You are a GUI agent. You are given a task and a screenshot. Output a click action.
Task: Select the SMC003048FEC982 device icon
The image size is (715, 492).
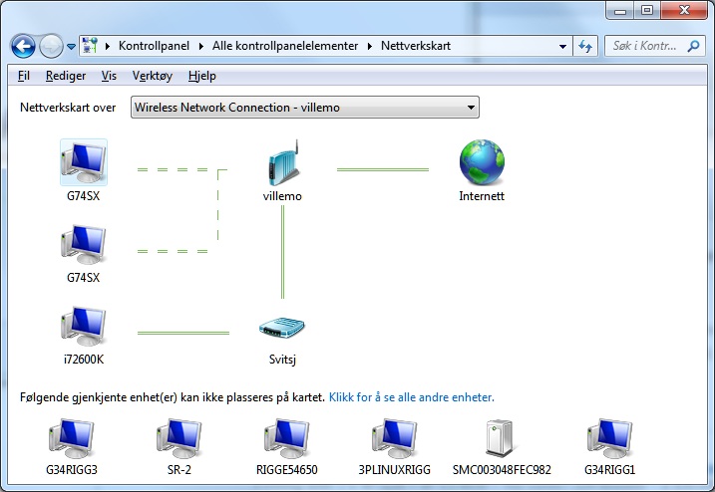click(x=500, y=438)
